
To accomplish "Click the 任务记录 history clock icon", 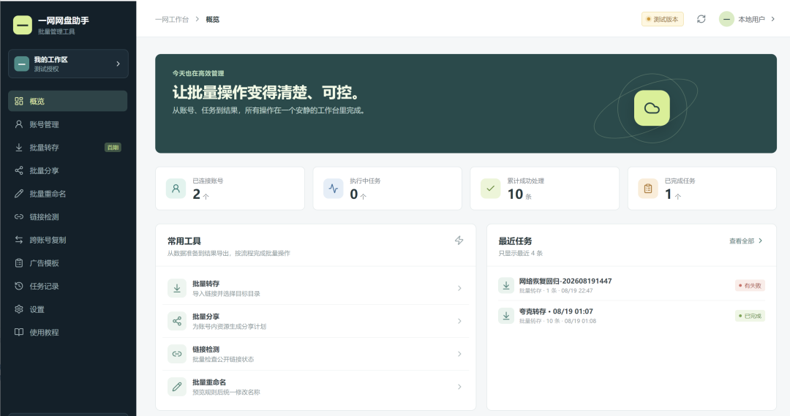I will [18, 286].
